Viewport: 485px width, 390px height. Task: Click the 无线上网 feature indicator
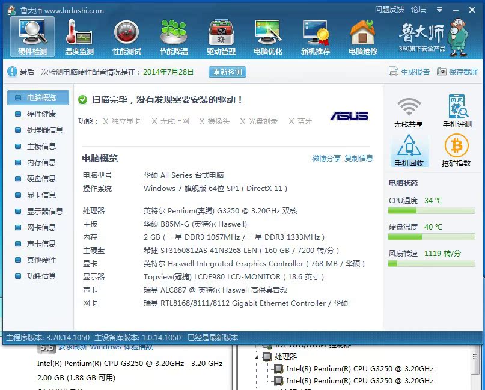click(171, 121)
